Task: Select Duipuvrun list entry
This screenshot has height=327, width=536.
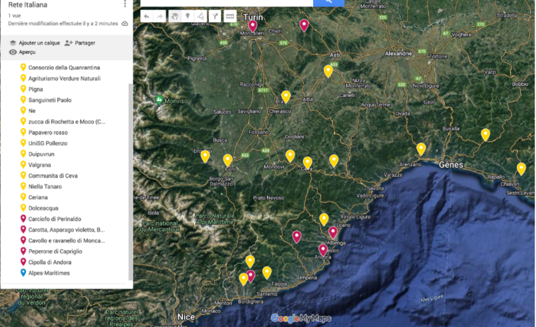Action: [41, 154]
